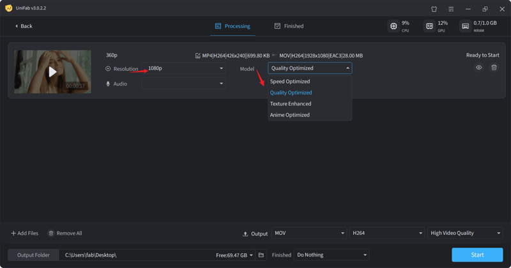This screenshot has height=268, width=511.
Task: Click the GPU usage indicator icon
Action: (429, 26)
